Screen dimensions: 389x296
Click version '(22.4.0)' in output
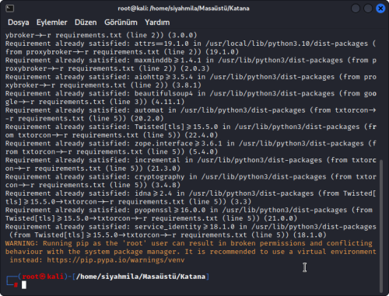[x=202, y=135]
